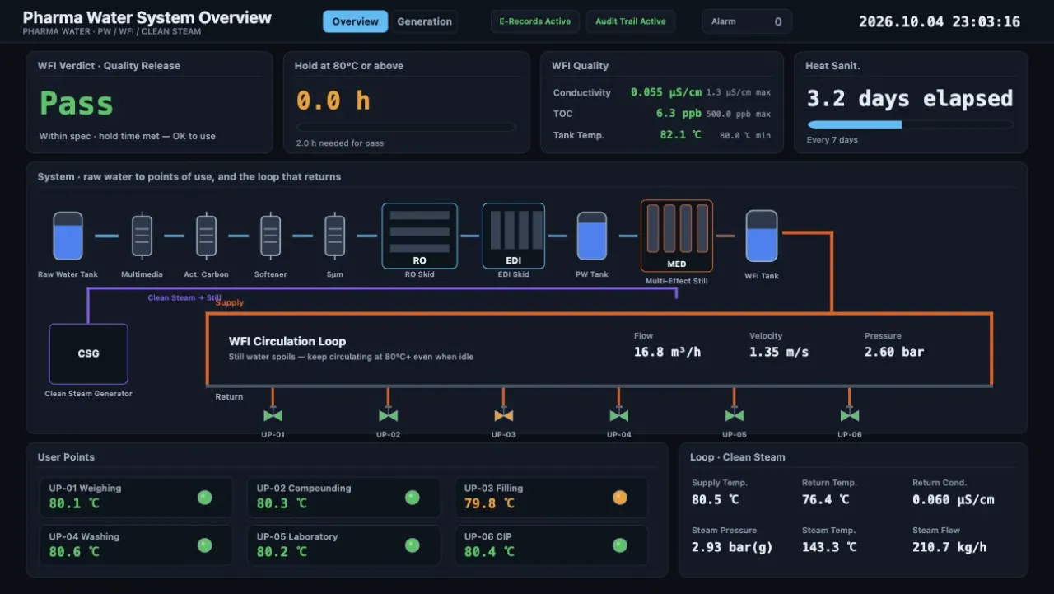
Task: Select the UP-05 Laboratory card
Action: [x=343, y=545]
